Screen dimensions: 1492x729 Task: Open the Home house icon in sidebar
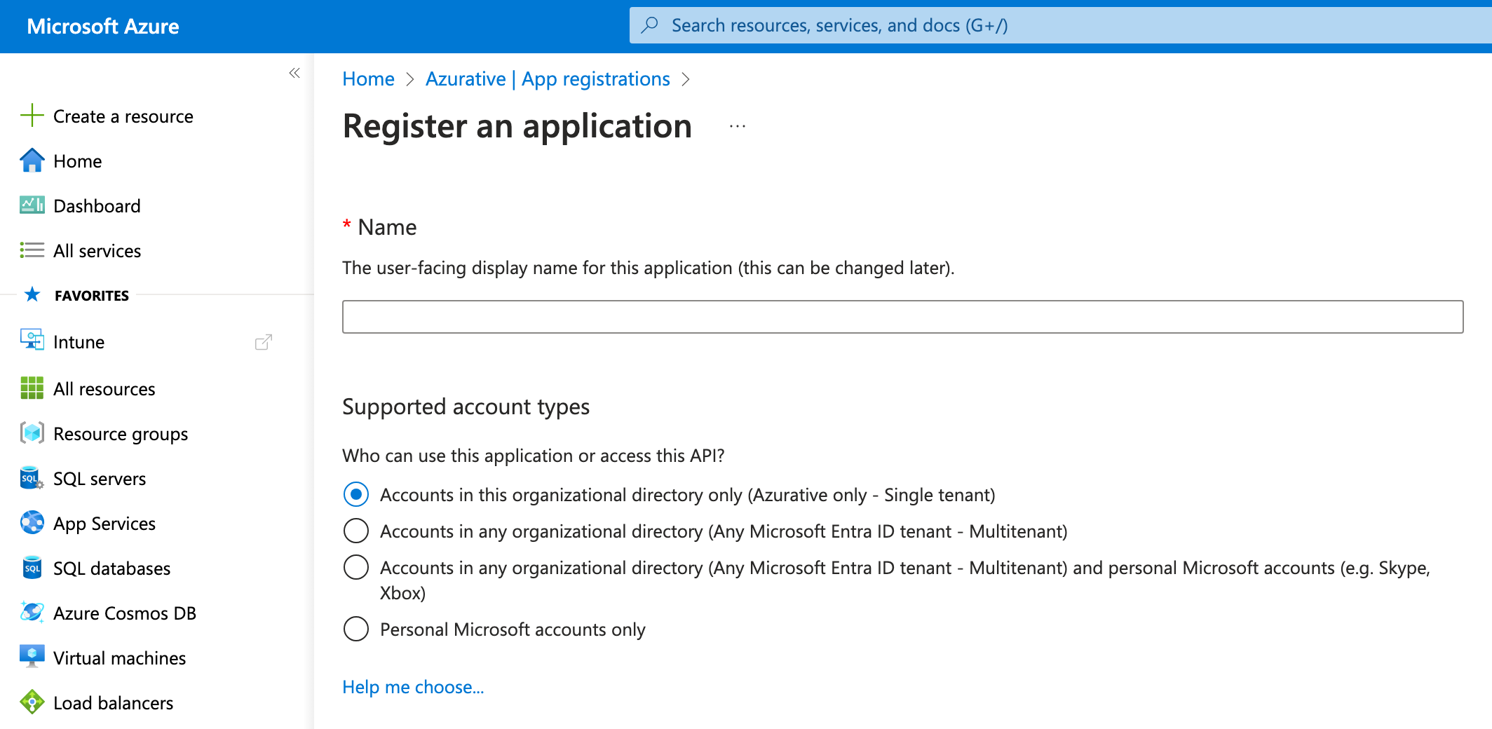32,161
